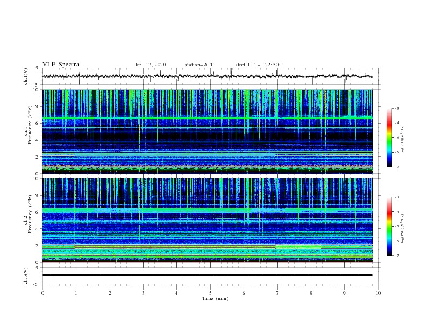Click the "6" tick on the Time axis
This screenshot has width=426, height=329.
tap(244, 293)
